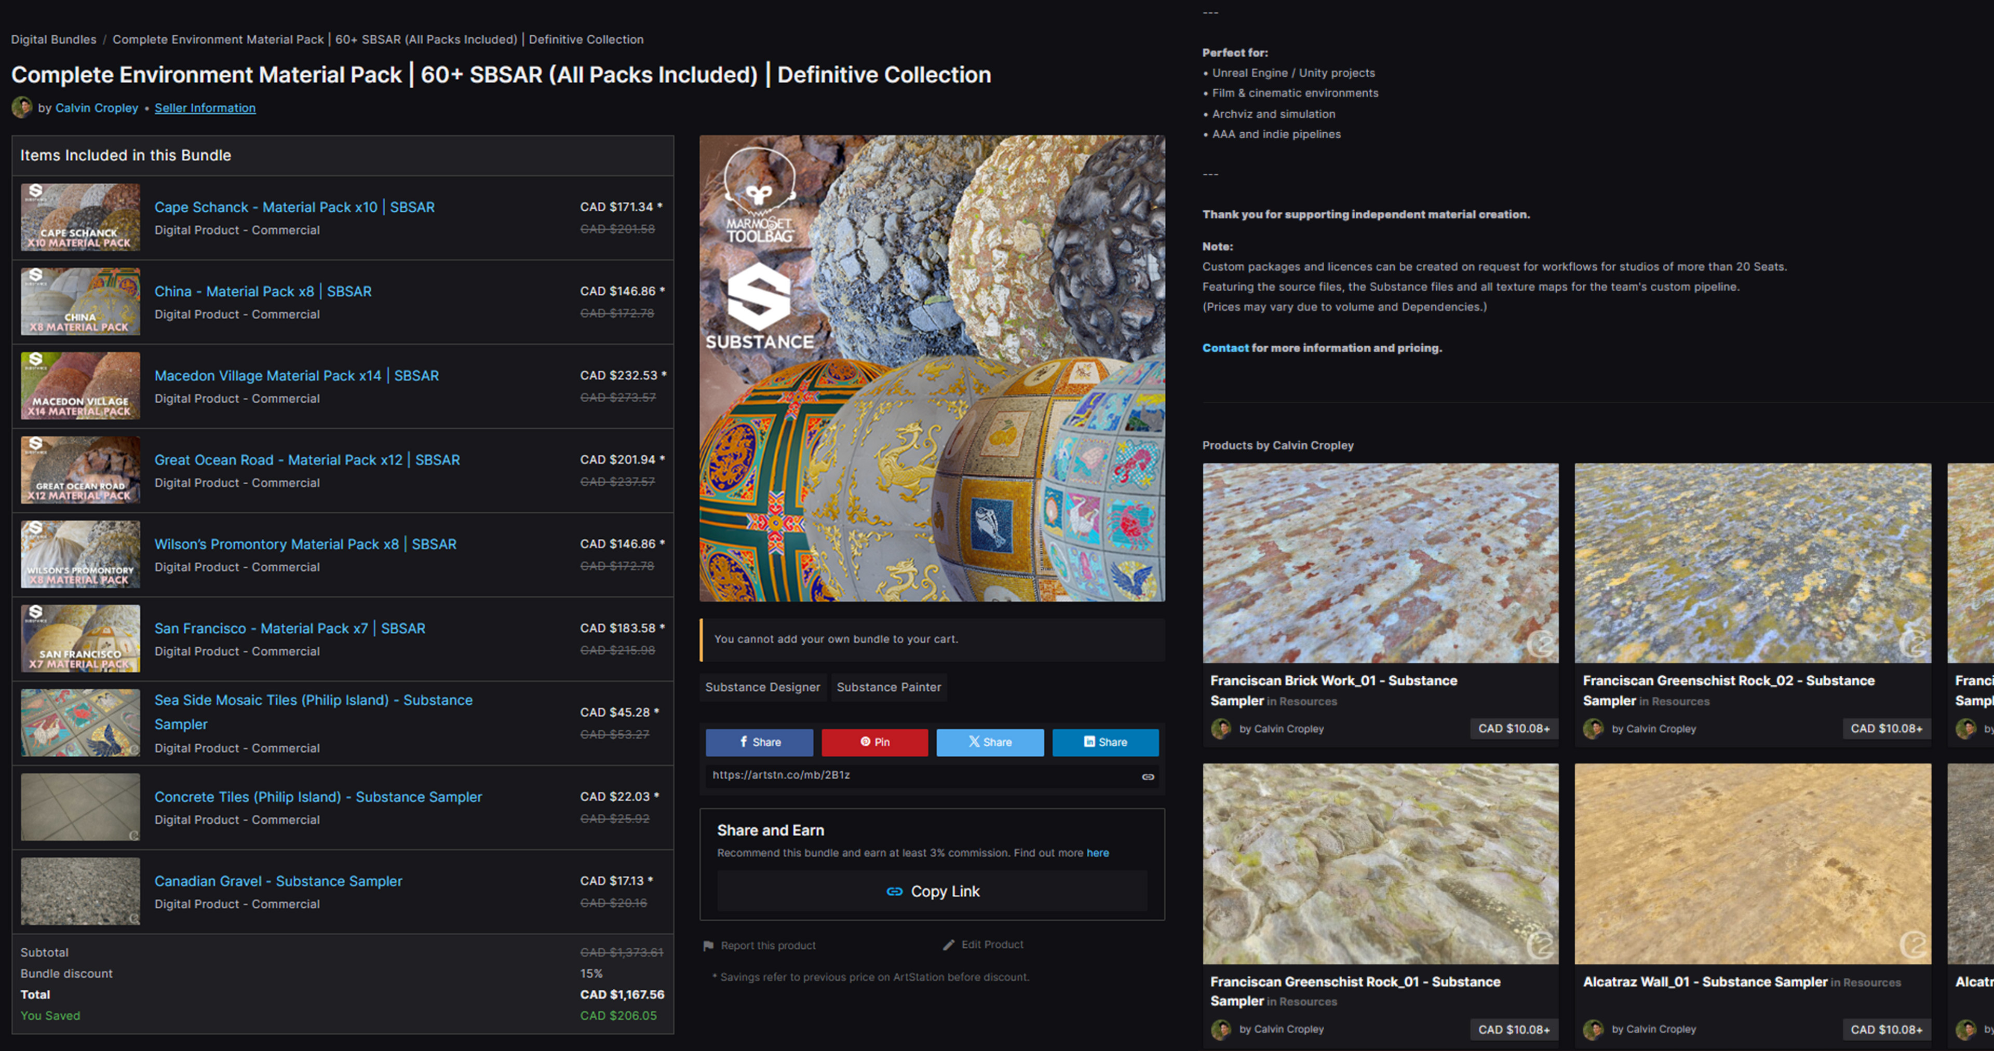Open the Franciscan Brick Work_01 product thumbnail
Viewport: 1994px width, 1051px height.
click(x=1380, y=563)
